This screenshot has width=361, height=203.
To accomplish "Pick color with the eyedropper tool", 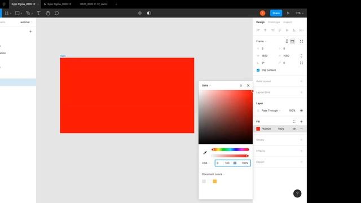I will (205, 153).
